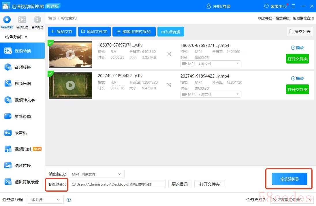Select 视频转换 in the sidebar

click(x=22, y=51)
